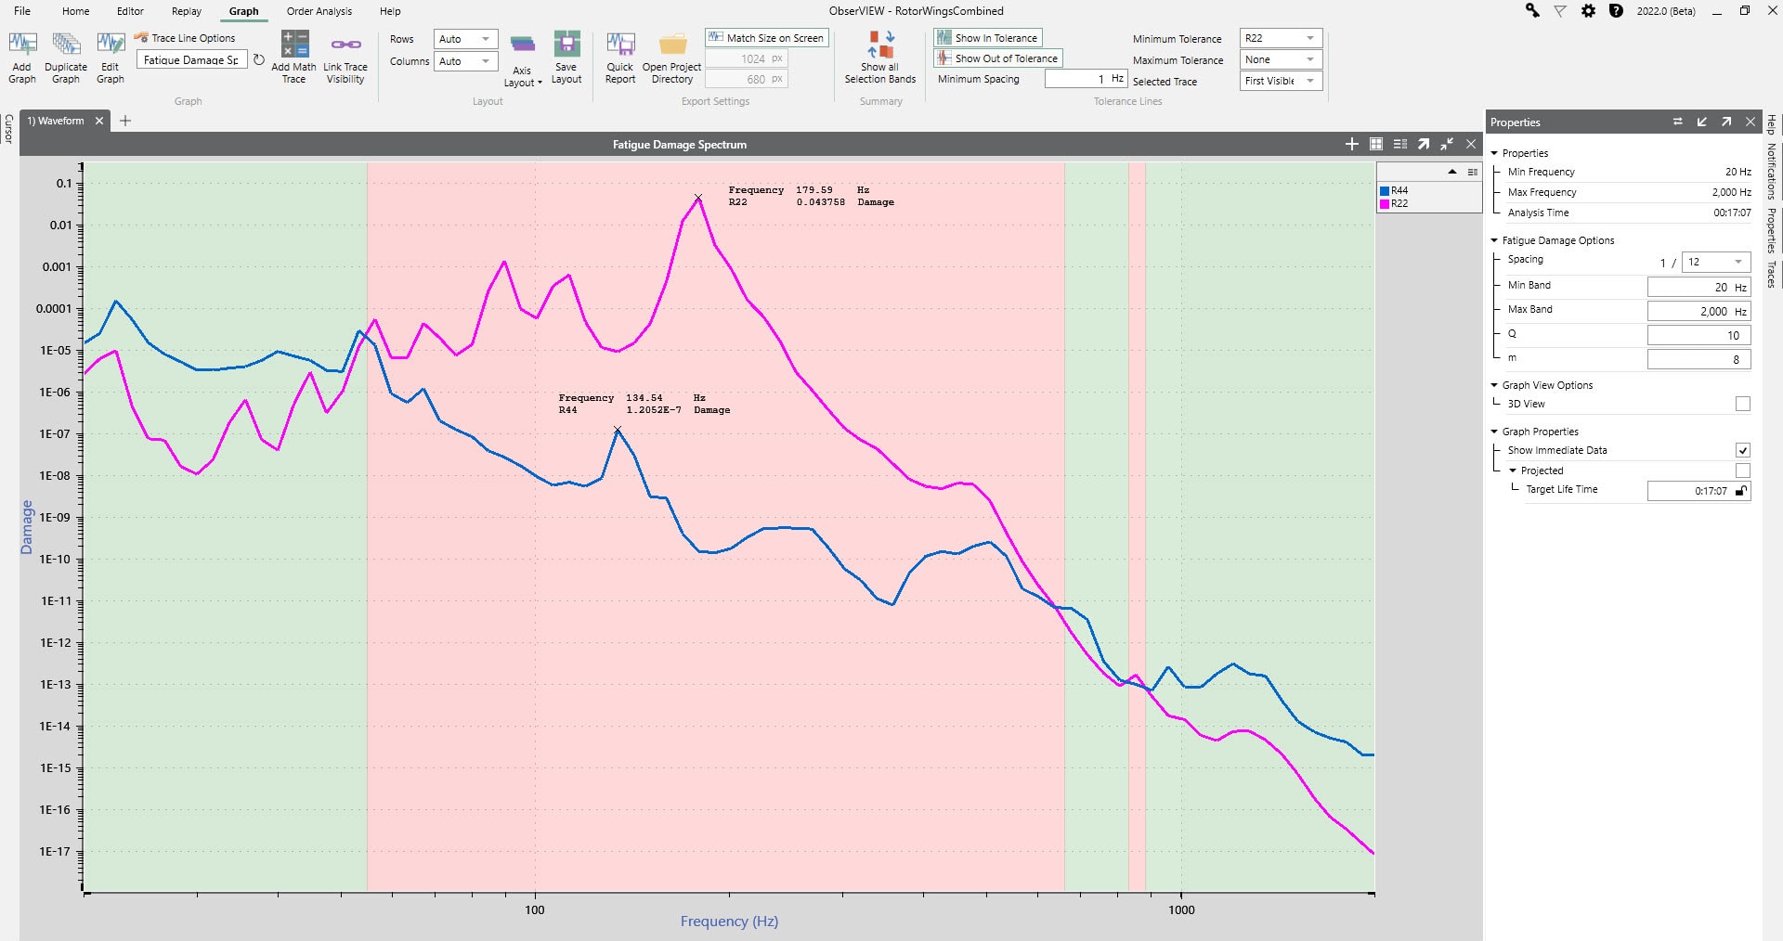Click the magenta R22 color swatch

tap(1385, 203)
